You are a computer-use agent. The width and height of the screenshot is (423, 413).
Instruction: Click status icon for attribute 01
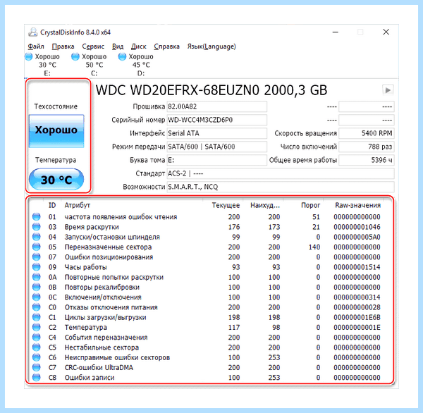[x=37, y=216]
